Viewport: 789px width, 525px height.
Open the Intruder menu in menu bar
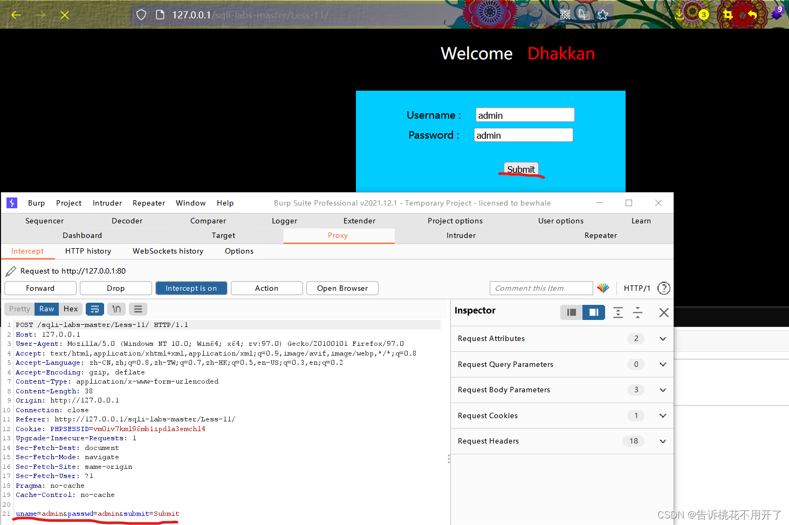107,203
